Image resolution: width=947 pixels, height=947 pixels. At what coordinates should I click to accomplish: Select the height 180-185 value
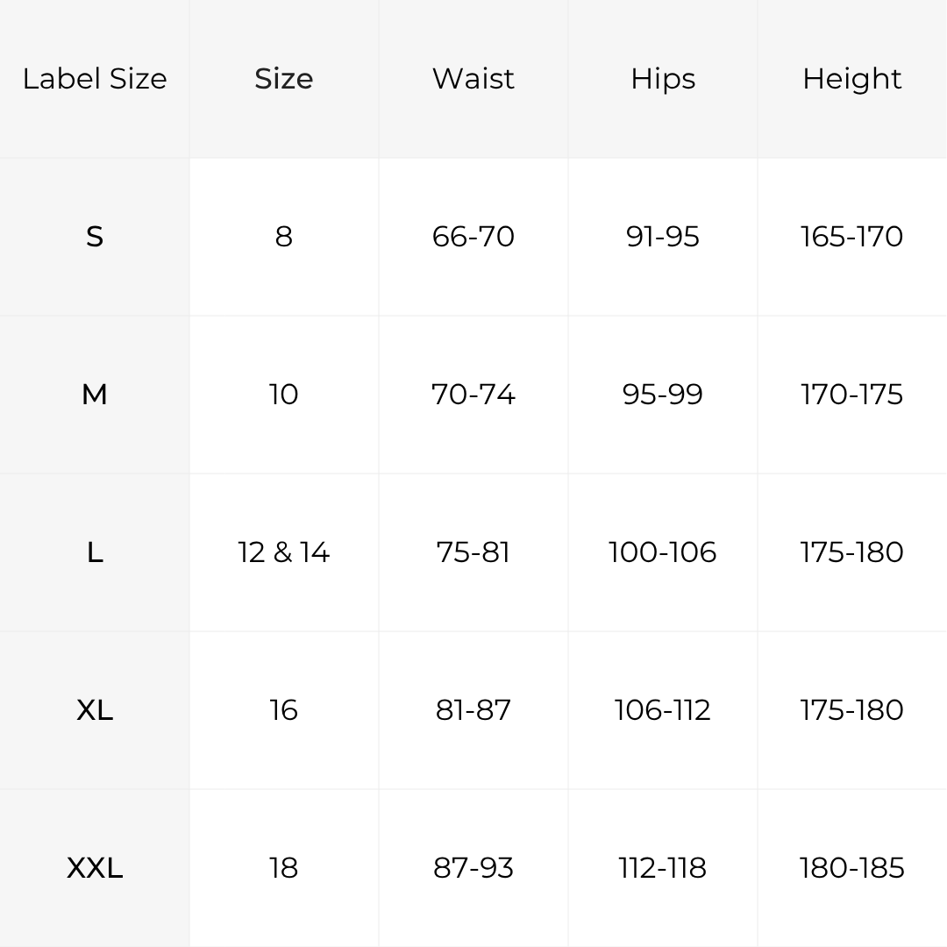click(x=852, y=868)
